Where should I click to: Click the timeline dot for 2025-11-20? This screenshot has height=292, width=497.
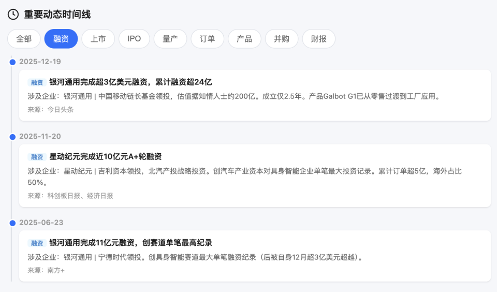click(x=12, y=137)
